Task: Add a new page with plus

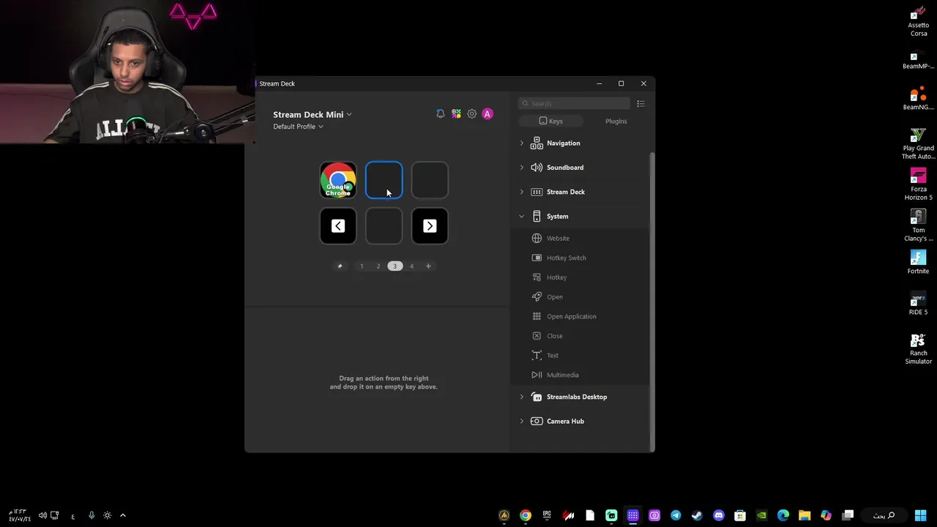Action: tap(428, 266)
